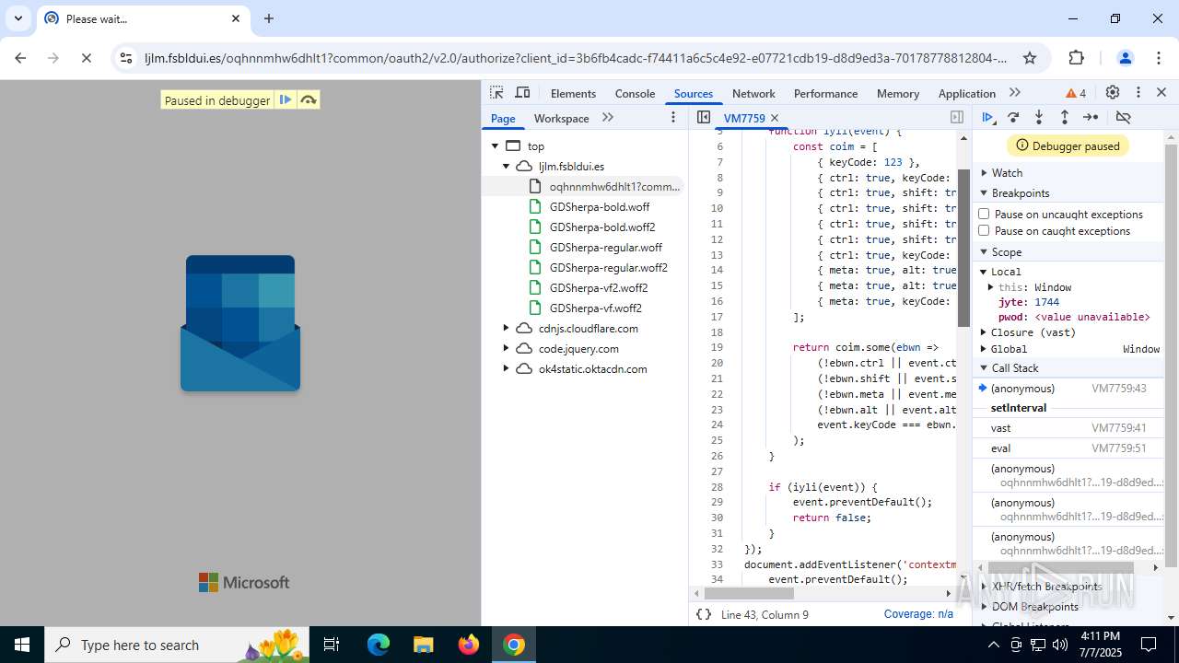The height and width of the screenshot is (663, 1179).
Task: Open the Application tab
Action: 966,93
